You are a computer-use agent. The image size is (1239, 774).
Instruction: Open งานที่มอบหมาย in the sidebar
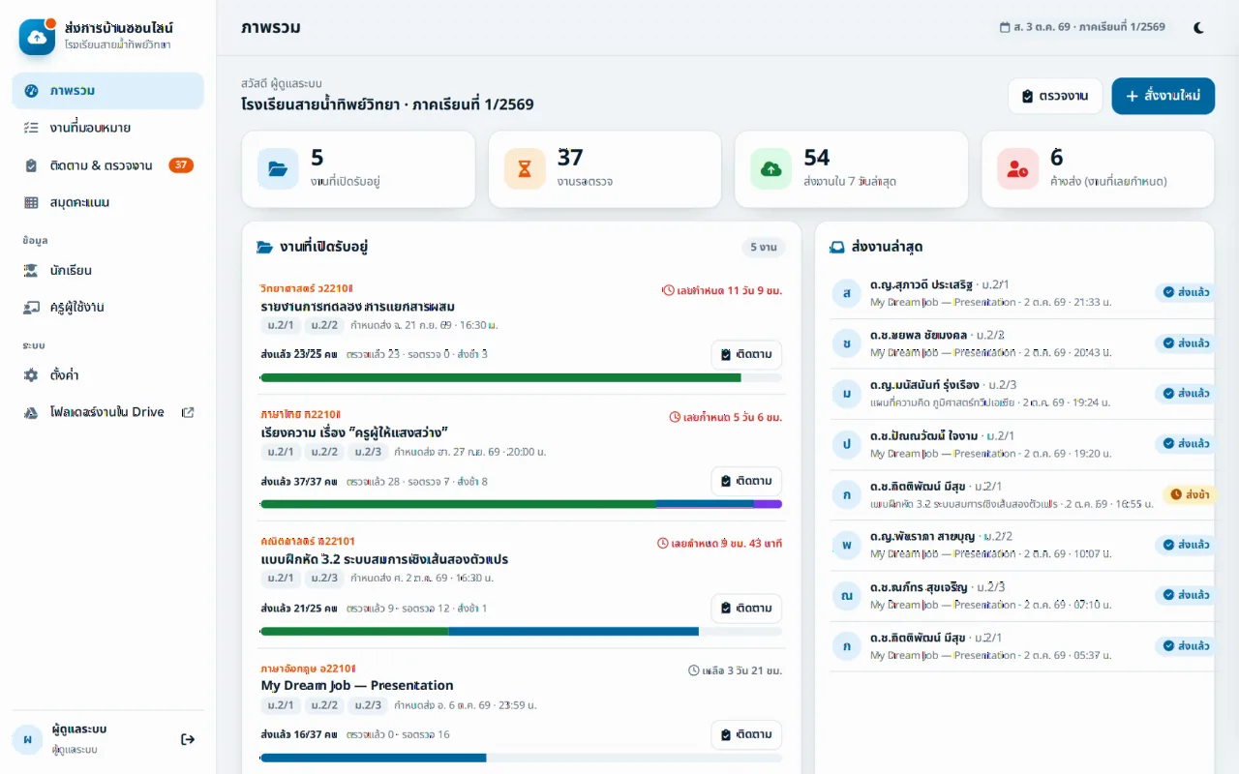107,128
